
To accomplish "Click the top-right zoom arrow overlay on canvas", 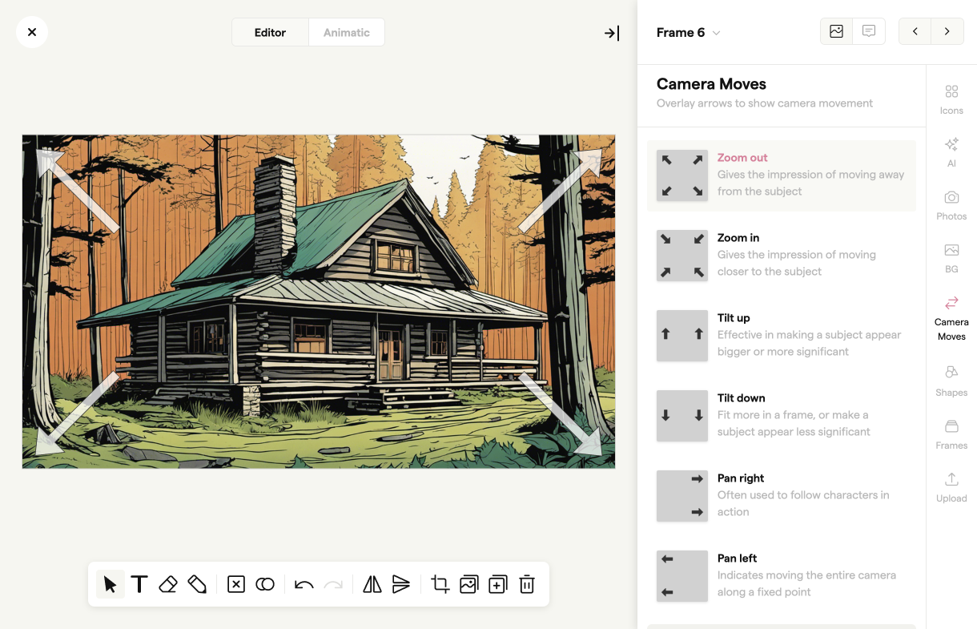I will click(560, 191).
